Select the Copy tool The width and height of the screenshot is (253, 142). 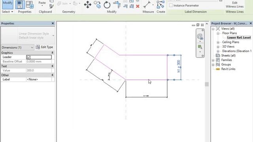click(97, 4)
